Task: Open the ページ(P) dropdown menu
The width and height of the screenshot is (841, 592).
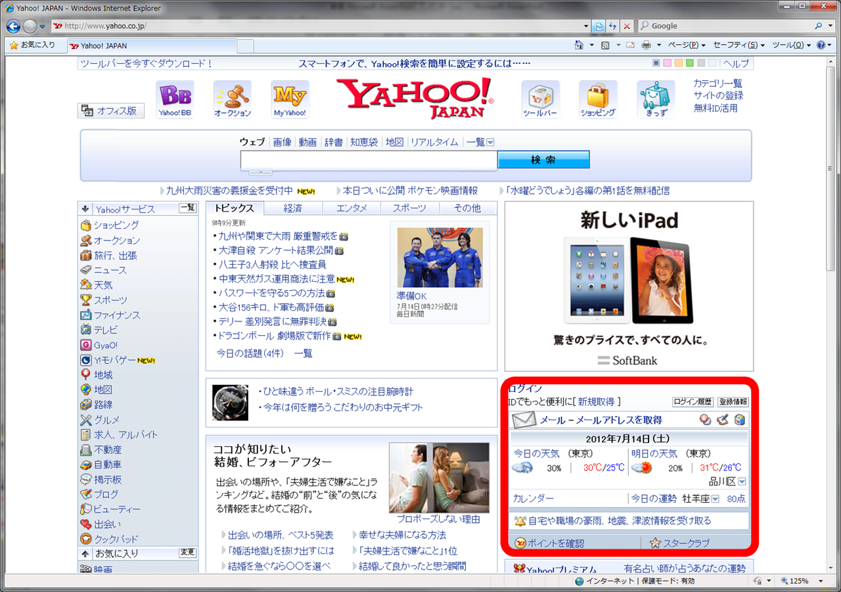Action: click(x=687, y=45)
